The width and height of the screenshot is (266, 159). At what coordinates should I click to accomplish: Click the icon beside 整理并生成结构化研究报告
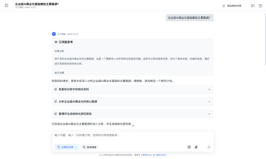pos(56,114)
